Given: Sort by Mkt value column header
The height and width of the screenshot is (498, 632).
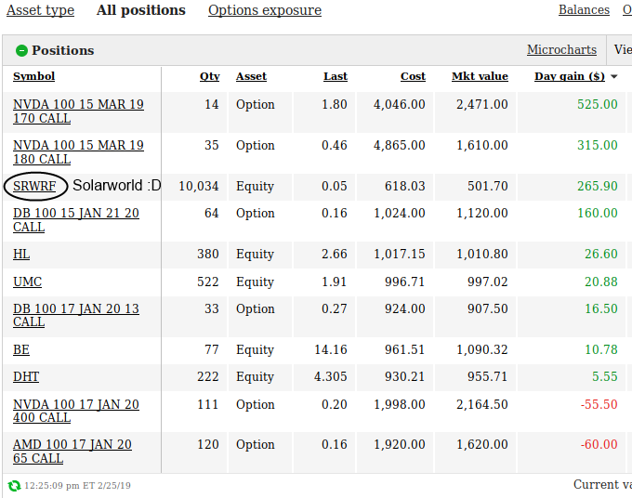Looking at the screenshot, I should (480, 76).
